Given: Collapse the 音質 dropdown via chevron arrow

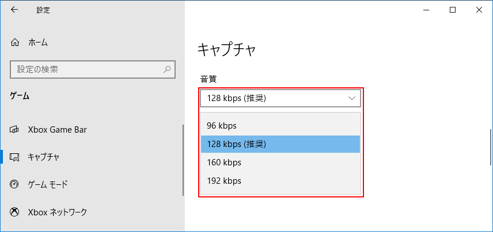Looking at the screenshot, I should point(352,98).
